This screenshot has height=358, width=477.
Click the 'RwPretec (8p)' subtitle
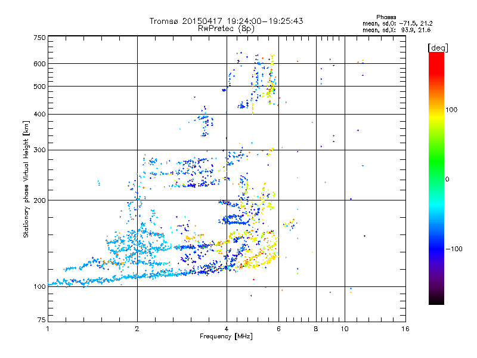point(226,29)
